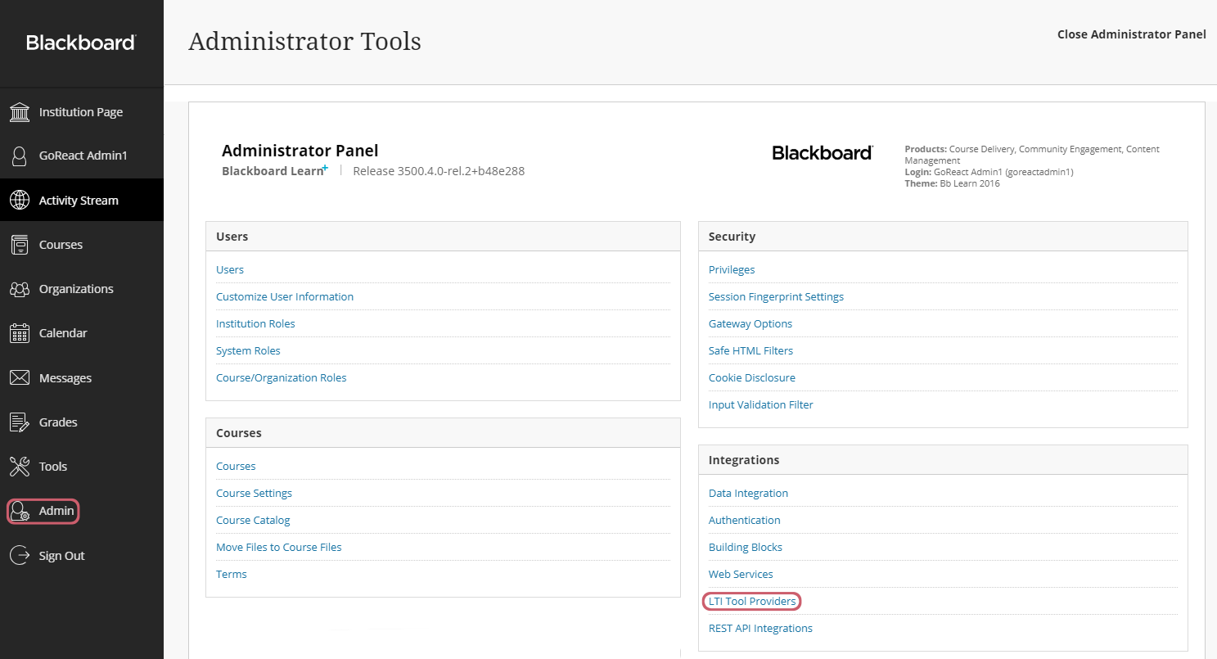
Task: Click the GoReact Admin1 user profile icon
Action: click(x=20, y=156)
